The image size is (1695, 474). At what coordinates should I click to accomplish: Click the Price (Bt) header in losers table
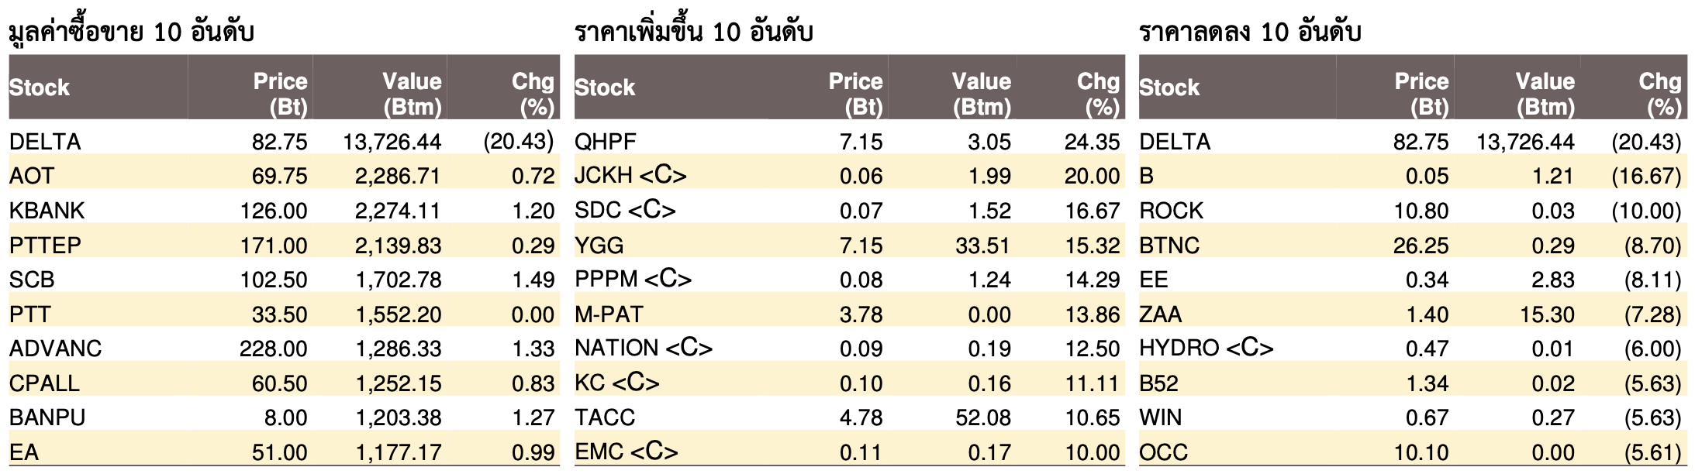pos(1421,93)
